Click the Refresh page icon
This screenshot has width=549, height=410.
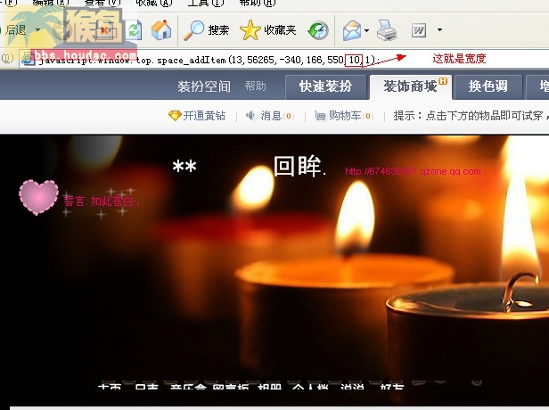tap(134, 30)
